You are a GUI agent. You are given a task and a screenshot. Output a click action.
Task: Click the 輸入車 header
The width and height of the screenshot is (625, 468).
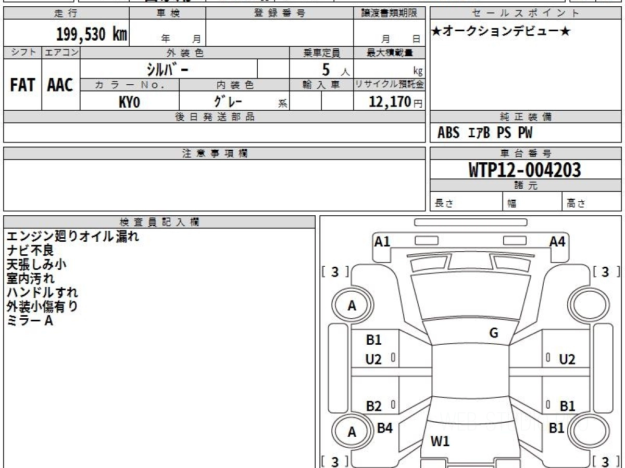coord(322,85)
